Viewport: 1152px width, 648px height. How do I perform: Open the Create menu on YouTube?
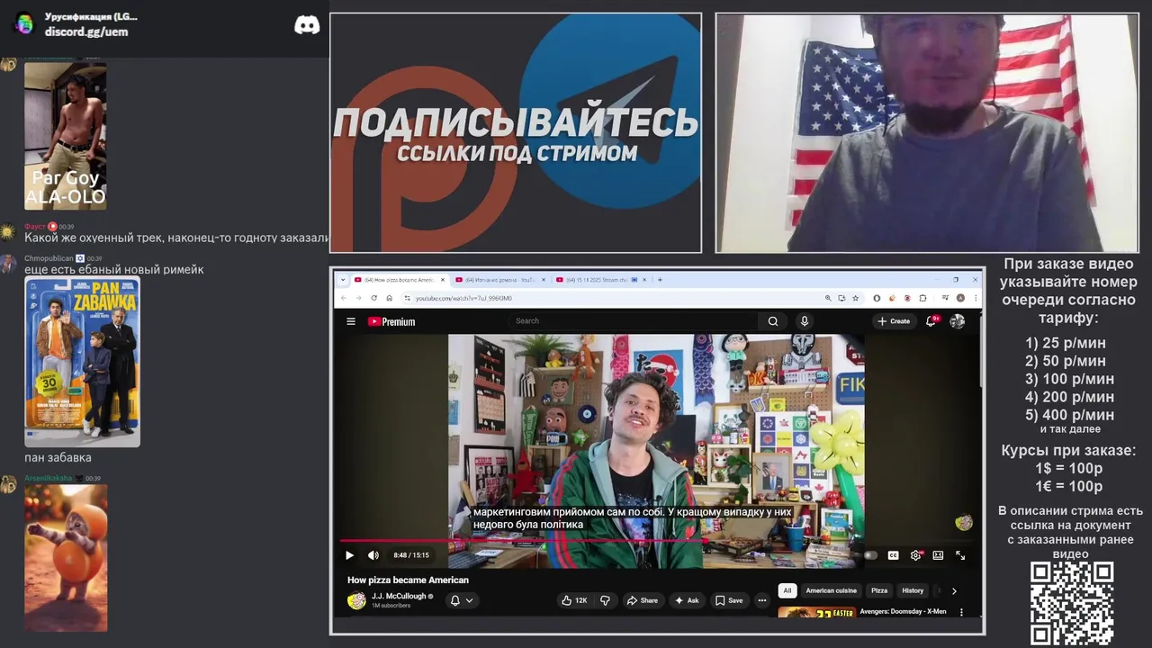tap(894, 321)
